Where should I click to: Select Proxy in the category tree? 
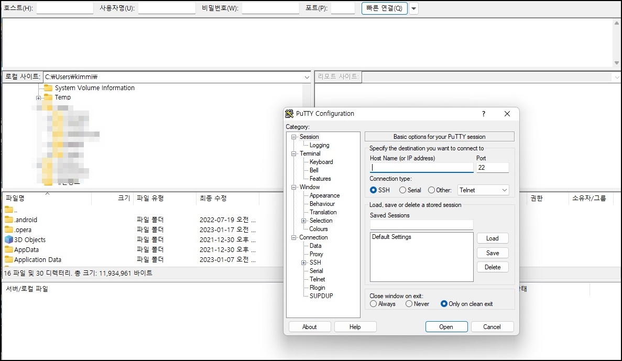pyautogui.click(x=316, y=254)
